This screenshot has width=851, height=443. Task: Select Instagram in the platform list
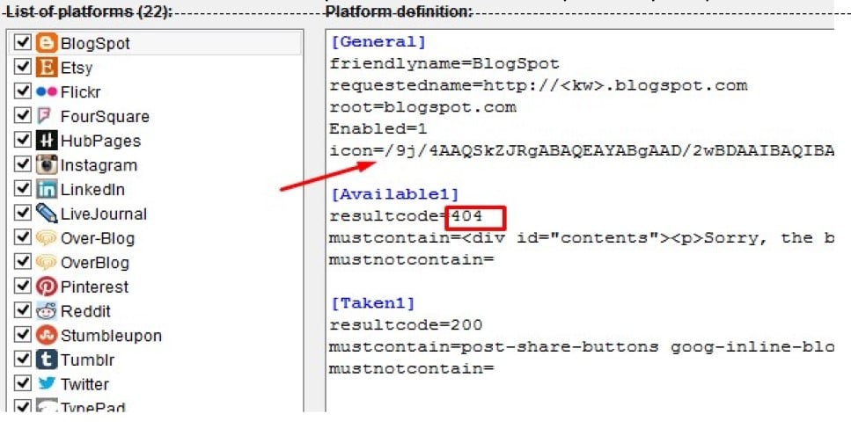[99, 165]
